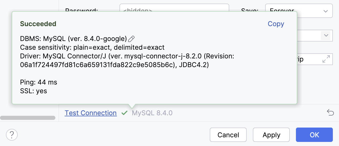
Task: Click the Succeeded heading text
Action: click(x=38, y=24)
